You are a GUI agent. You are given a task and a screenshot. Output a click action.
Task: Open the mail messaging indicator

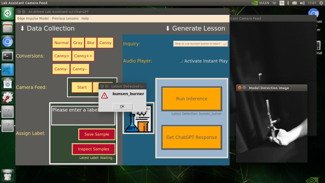[x=295, y=3]
